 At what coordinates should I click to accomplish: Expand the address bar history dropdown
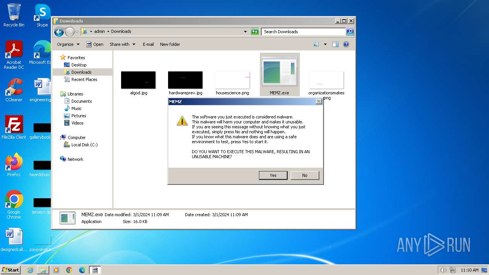click(x=245, y=32)
